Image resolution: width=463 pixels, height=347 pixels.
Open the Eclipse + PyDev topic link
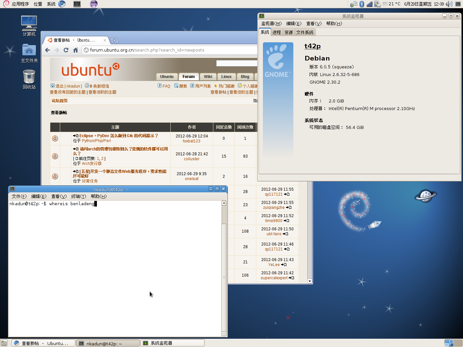119,136
